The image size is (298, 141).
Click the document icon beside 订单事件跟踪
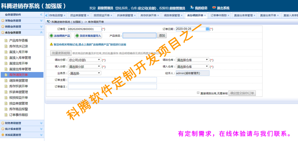[6, 115]
